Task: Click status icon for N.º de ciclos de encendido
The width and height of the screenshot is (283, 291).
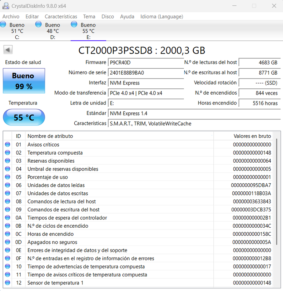Action: coord(8,226)
